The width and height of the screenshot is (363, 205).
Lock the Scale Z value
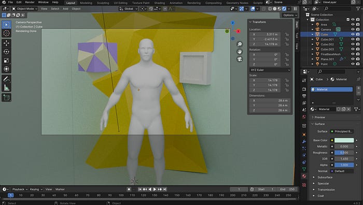287,90
